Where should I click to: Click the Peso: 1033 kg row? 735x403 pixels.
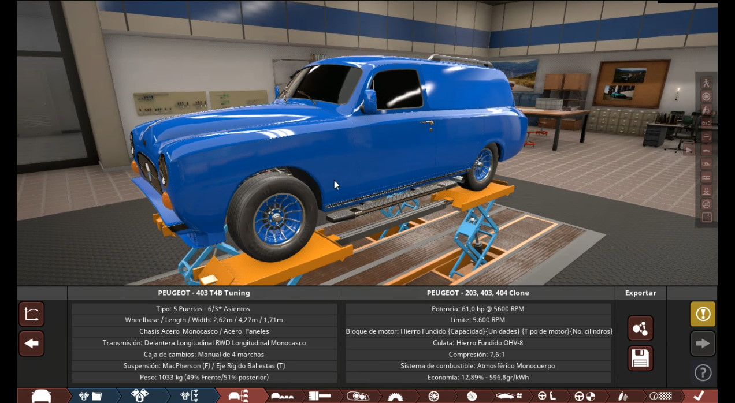[204, 378]
